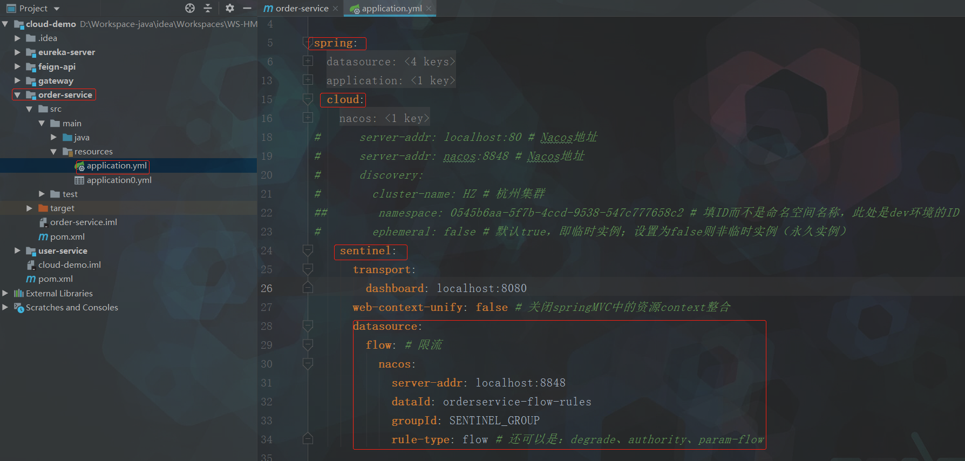Click the 'orderservice-flow-rules' dataId value
Image resolution: width=965 pixels, height=461 pixels.
[x=518, y=402]
